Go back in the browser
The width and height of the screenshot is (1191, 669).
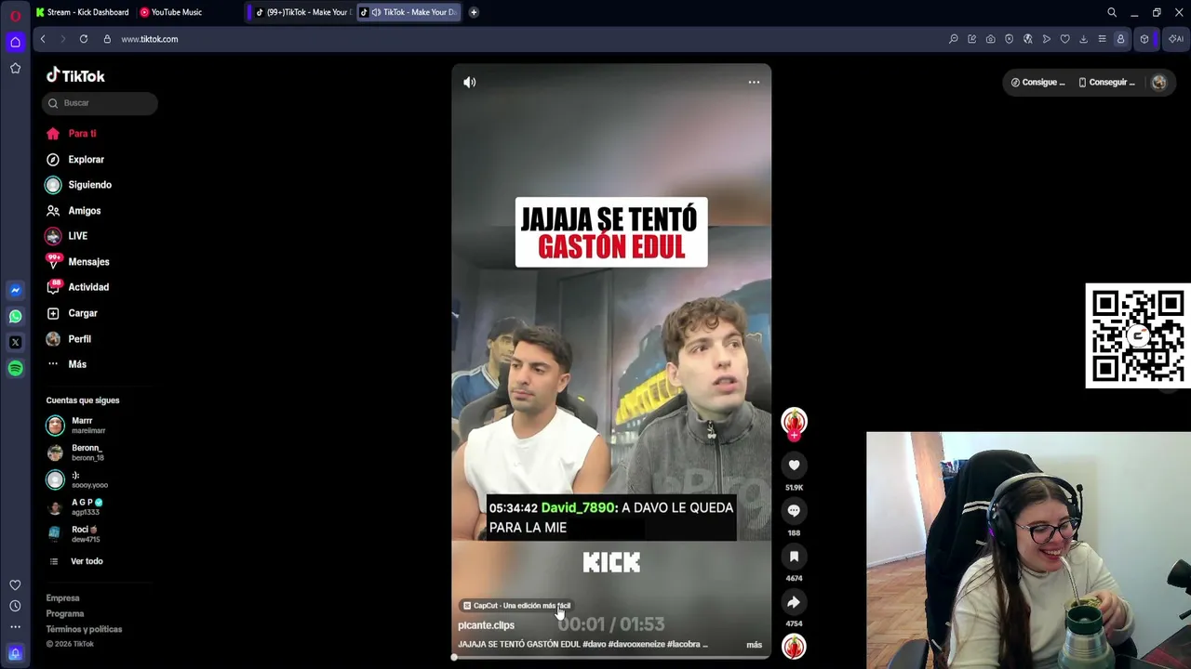point(43,39)
